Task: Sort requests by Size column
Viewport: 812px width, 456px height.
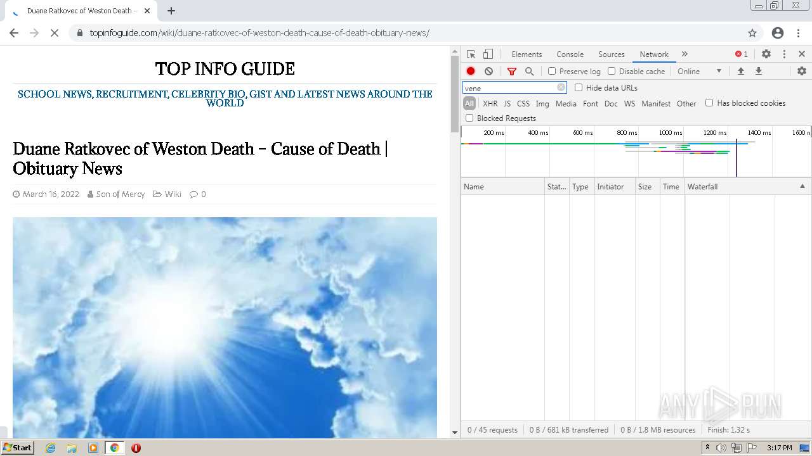Action: (648, 186)
